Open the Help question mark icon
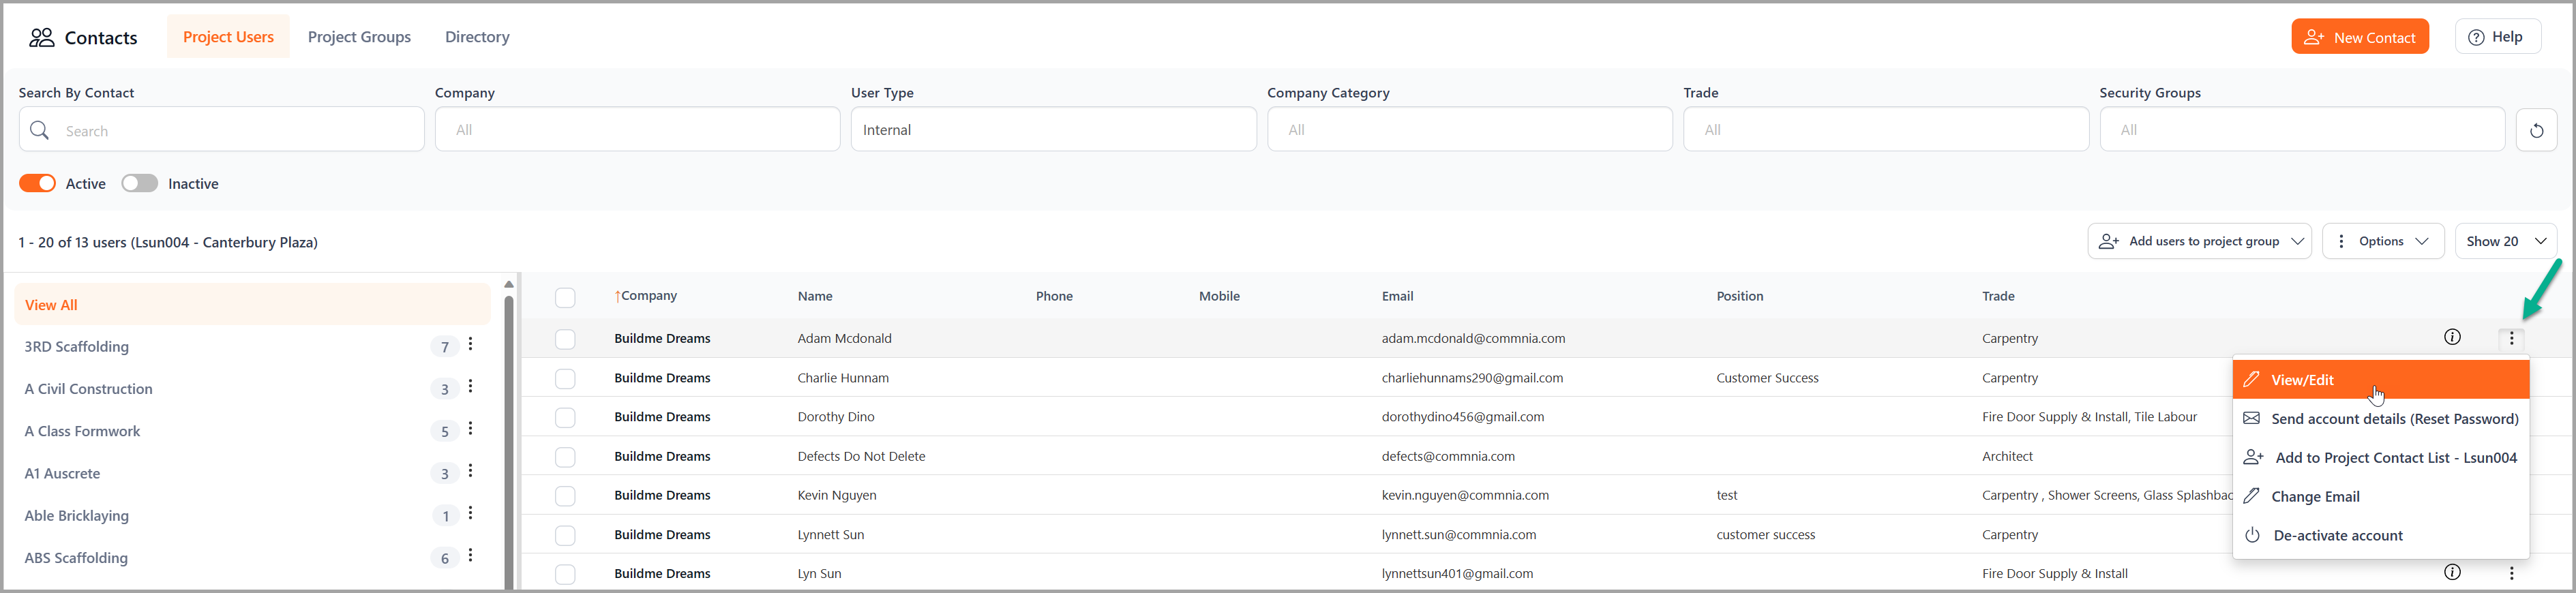The image size is (2576, 593). pyautogui.click(x=2476, y=37)
